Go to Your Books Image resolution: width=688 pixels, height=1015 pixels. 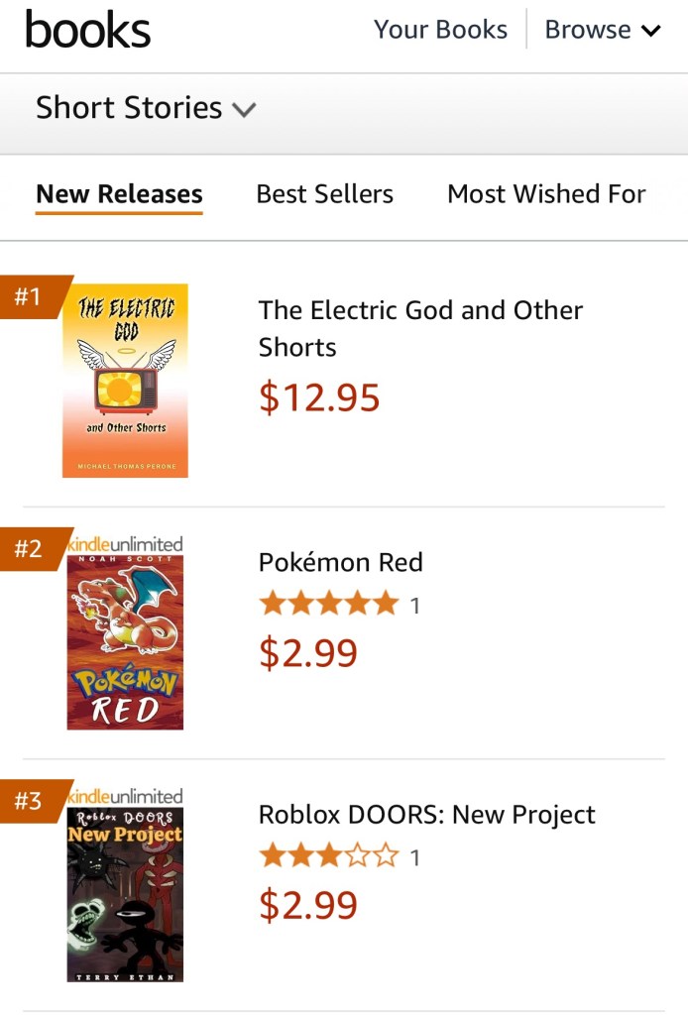(x=440, y=30)
